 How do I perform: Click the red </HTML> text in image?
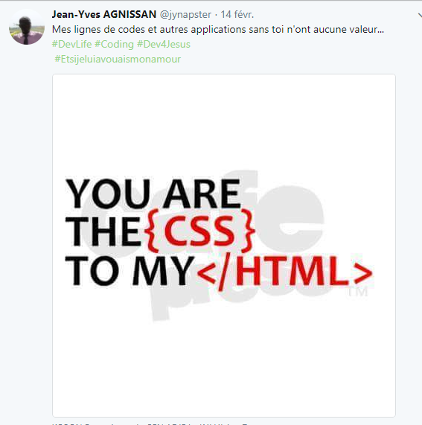(x=285, y=272)
